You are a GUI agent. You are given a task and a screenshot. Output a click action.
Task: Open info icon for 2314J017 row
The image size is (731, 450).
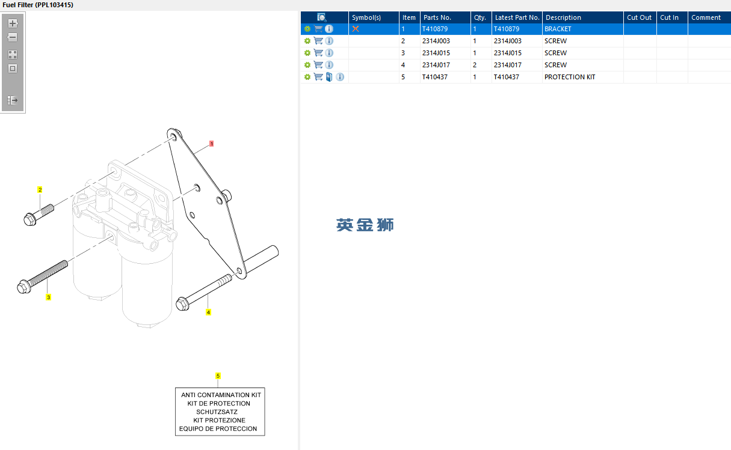tap(329, 65)
